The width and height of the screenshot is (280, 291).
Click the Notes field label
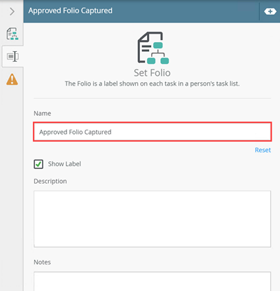[x=42, y=262]
